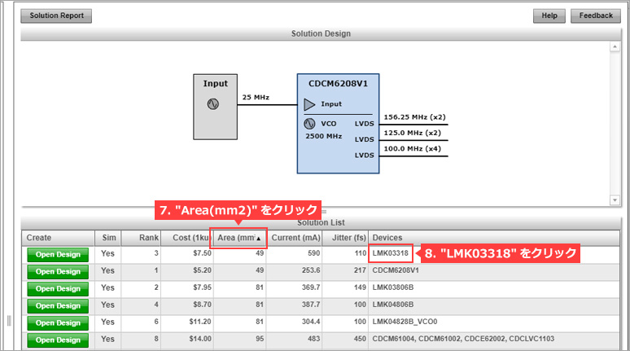
Task: Click the Help button
Action: click(x=549, y=15)
